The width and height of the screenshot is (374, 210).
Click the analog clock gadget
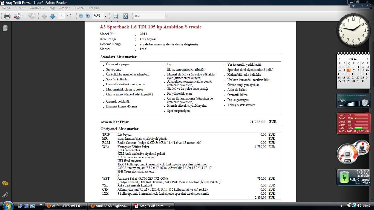353,30
